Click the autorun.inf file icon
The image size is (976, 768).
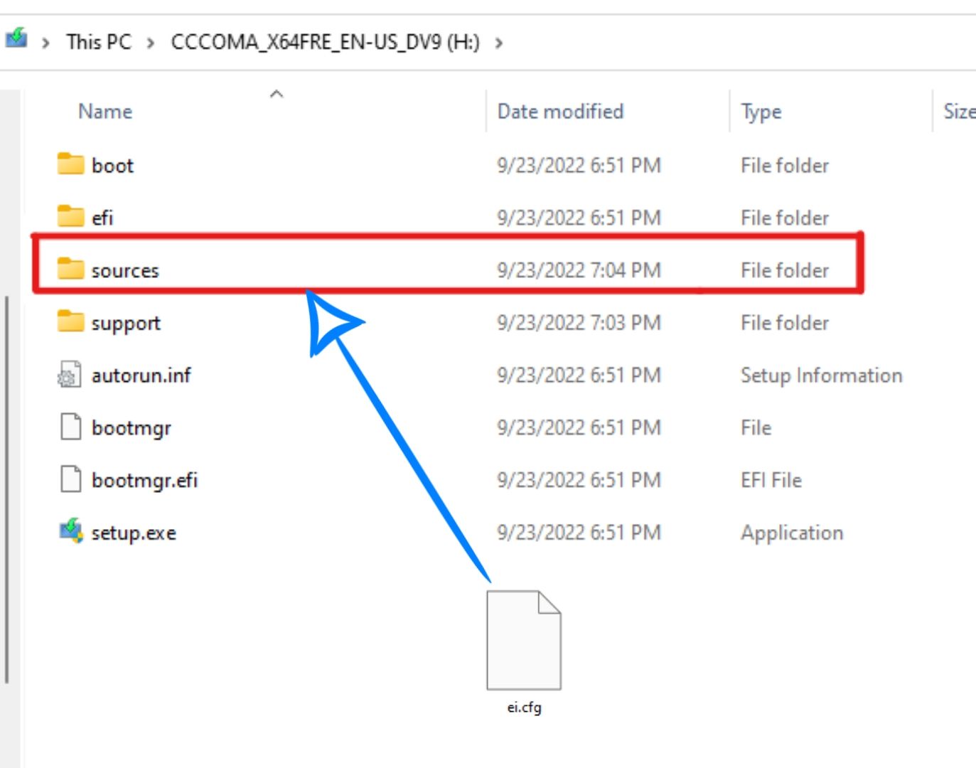[x=69, y=374]
